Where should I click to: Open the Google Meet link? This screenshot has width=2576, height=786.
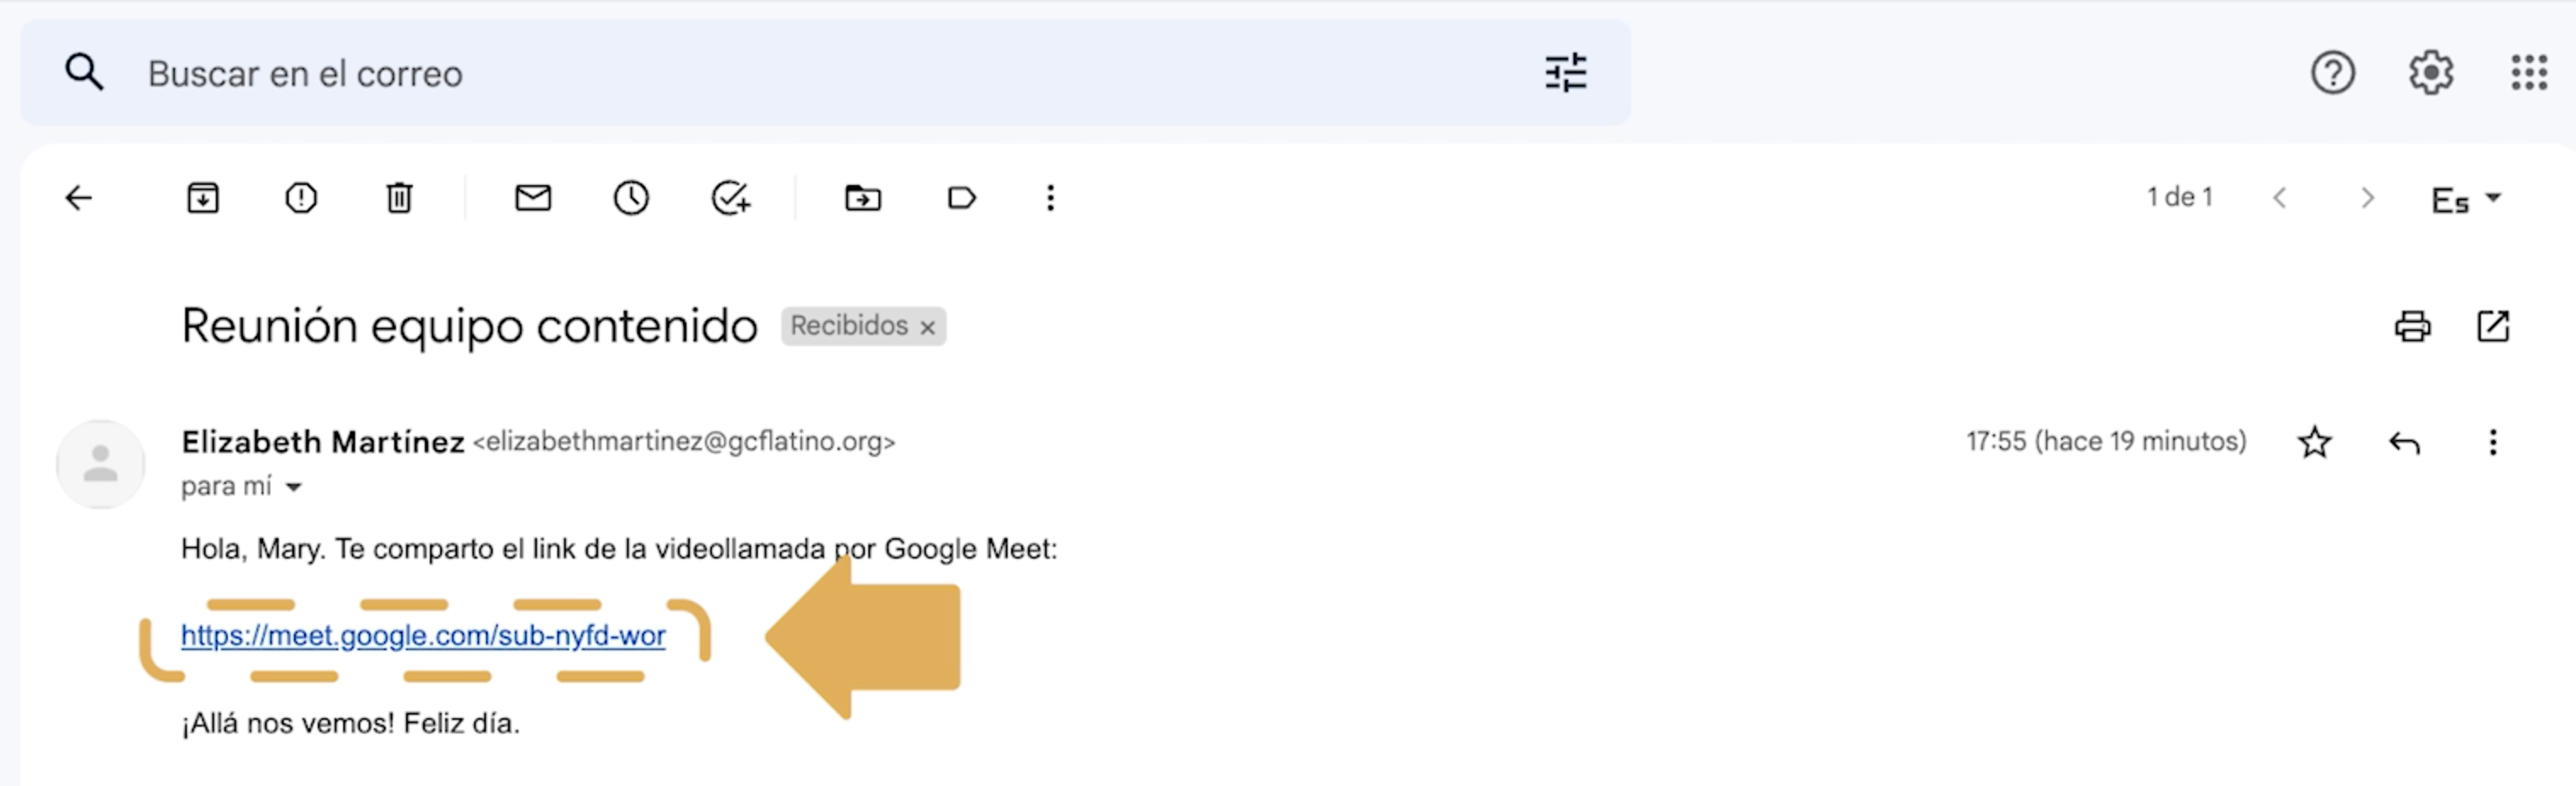pyautogui.click(x=423, y=635)
